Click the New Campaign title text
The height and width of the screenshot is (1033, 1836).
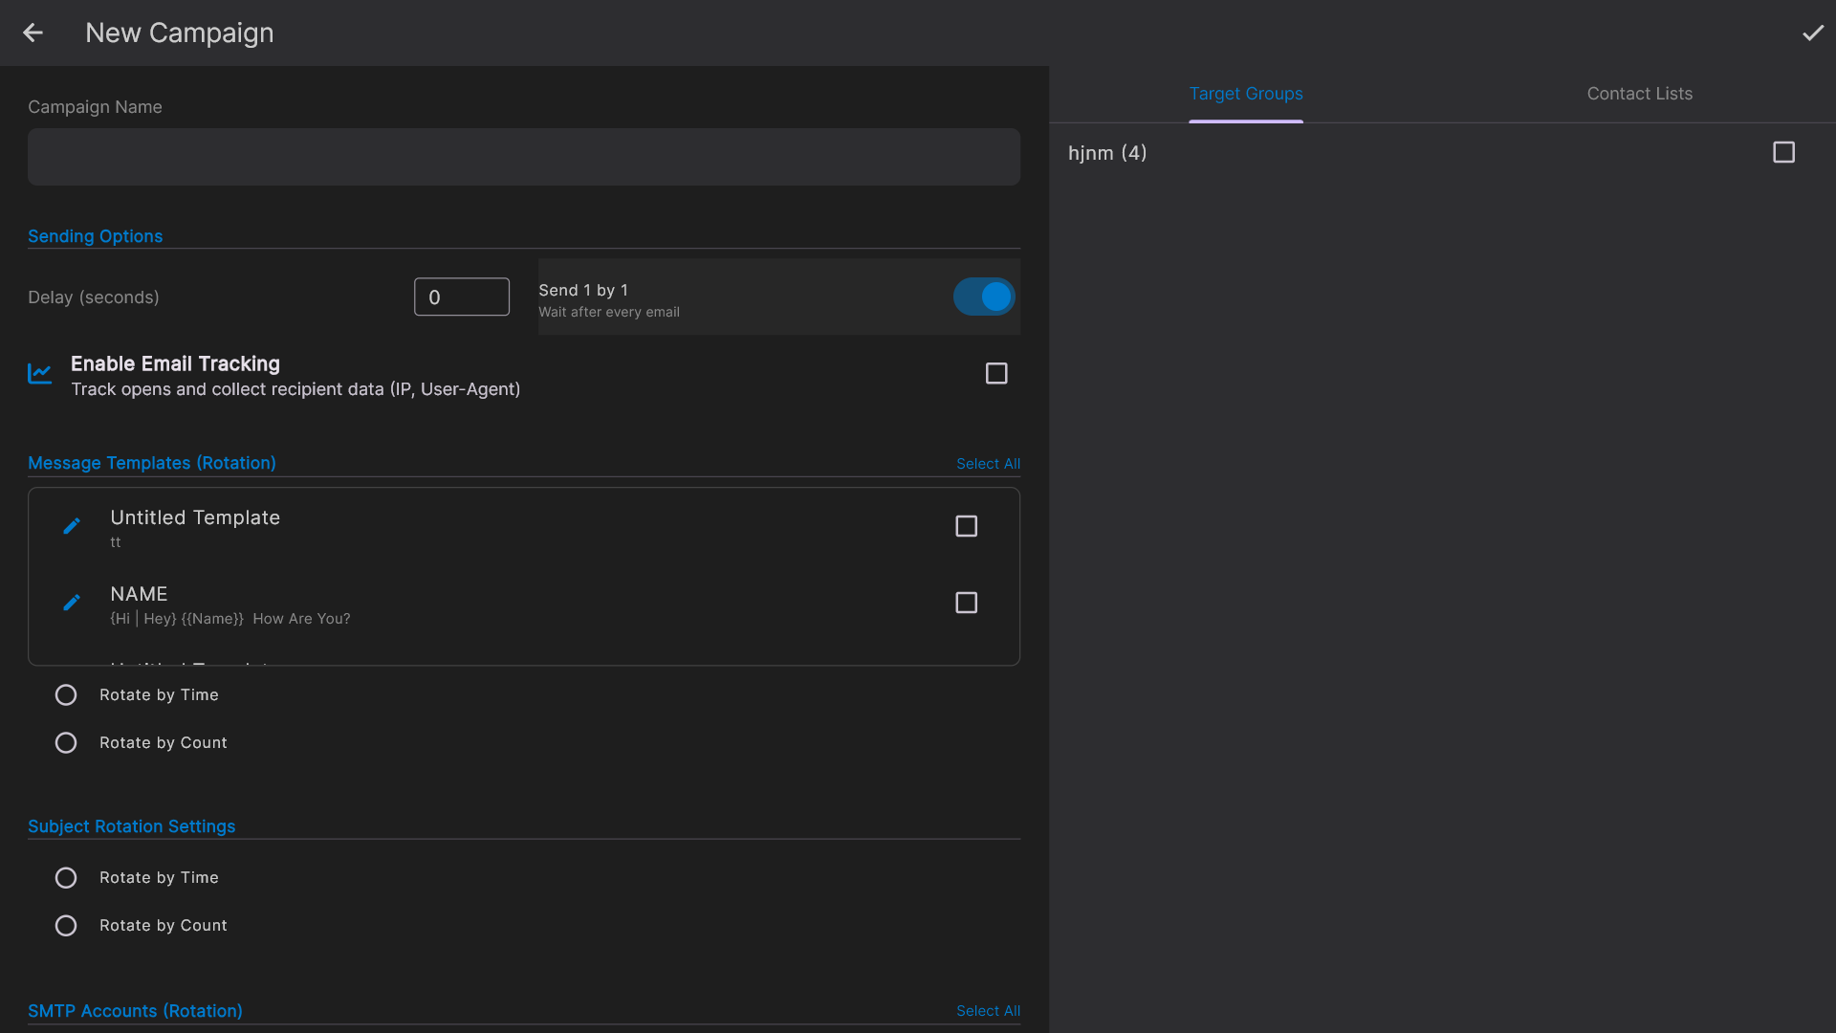180,33
